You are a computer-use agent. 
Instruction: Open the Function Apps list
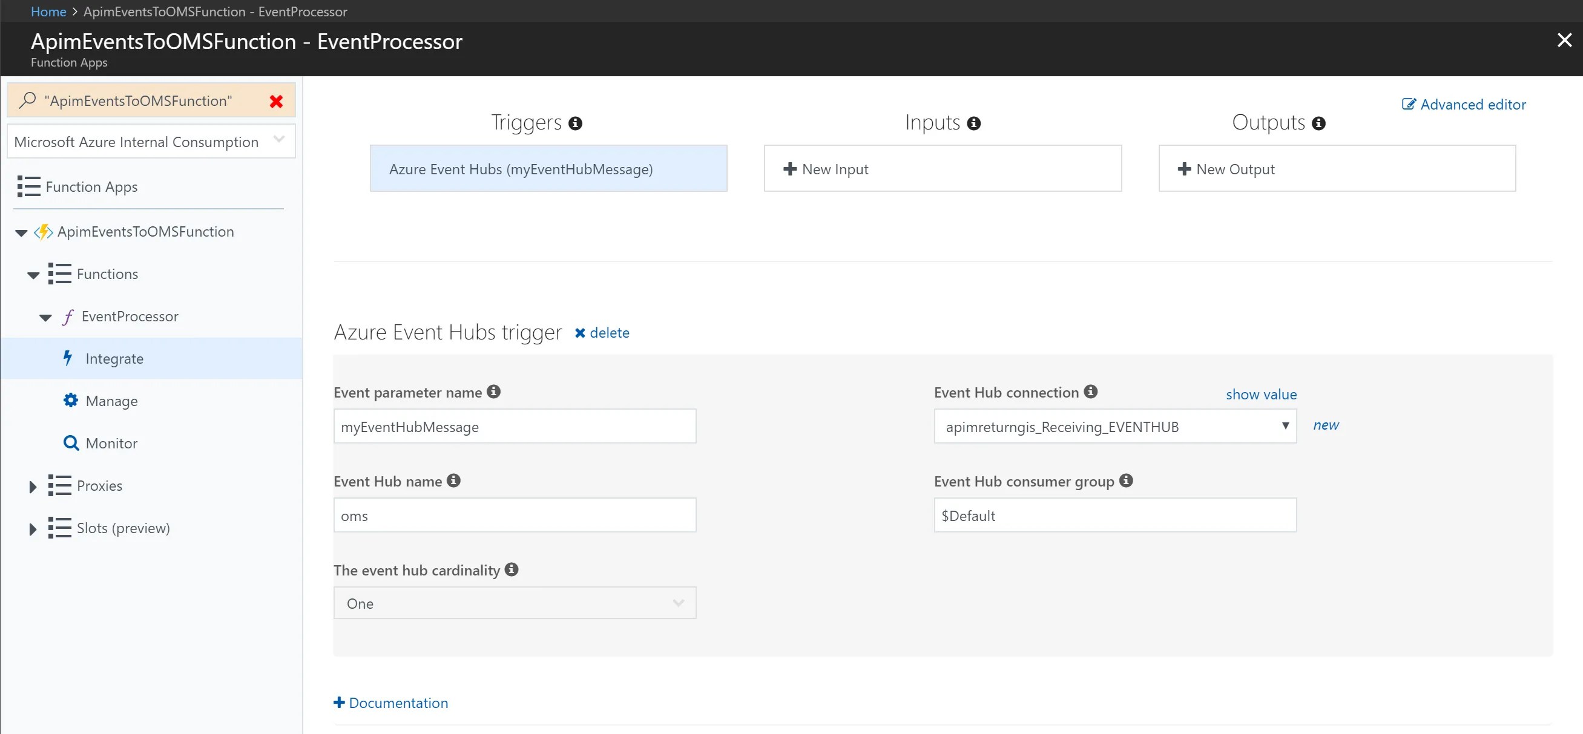pyautogui.click(x=91, y=187)
